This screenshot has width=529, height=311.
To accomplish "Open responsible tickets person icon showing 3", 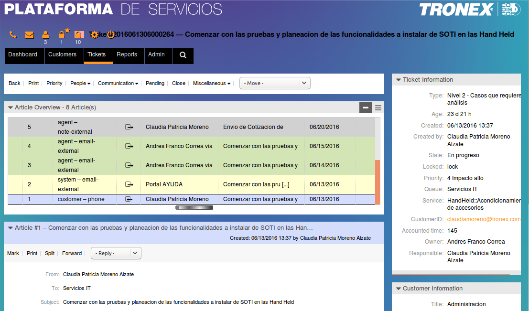I will (45, 35).
